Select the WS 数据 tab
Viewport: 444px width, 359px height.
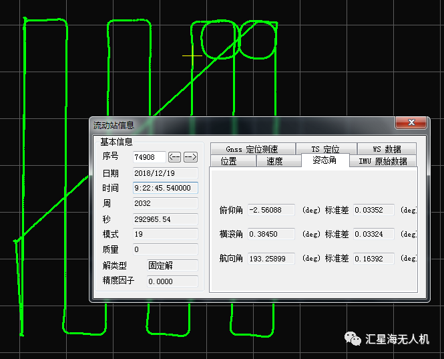387,149
